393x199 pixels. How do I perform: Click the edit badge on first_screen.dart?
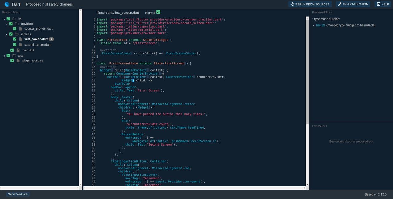click(x=51, y=39)
